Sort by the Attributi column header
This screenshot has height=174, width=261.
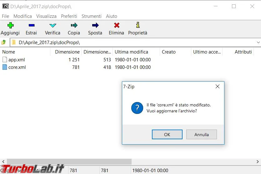238,52
